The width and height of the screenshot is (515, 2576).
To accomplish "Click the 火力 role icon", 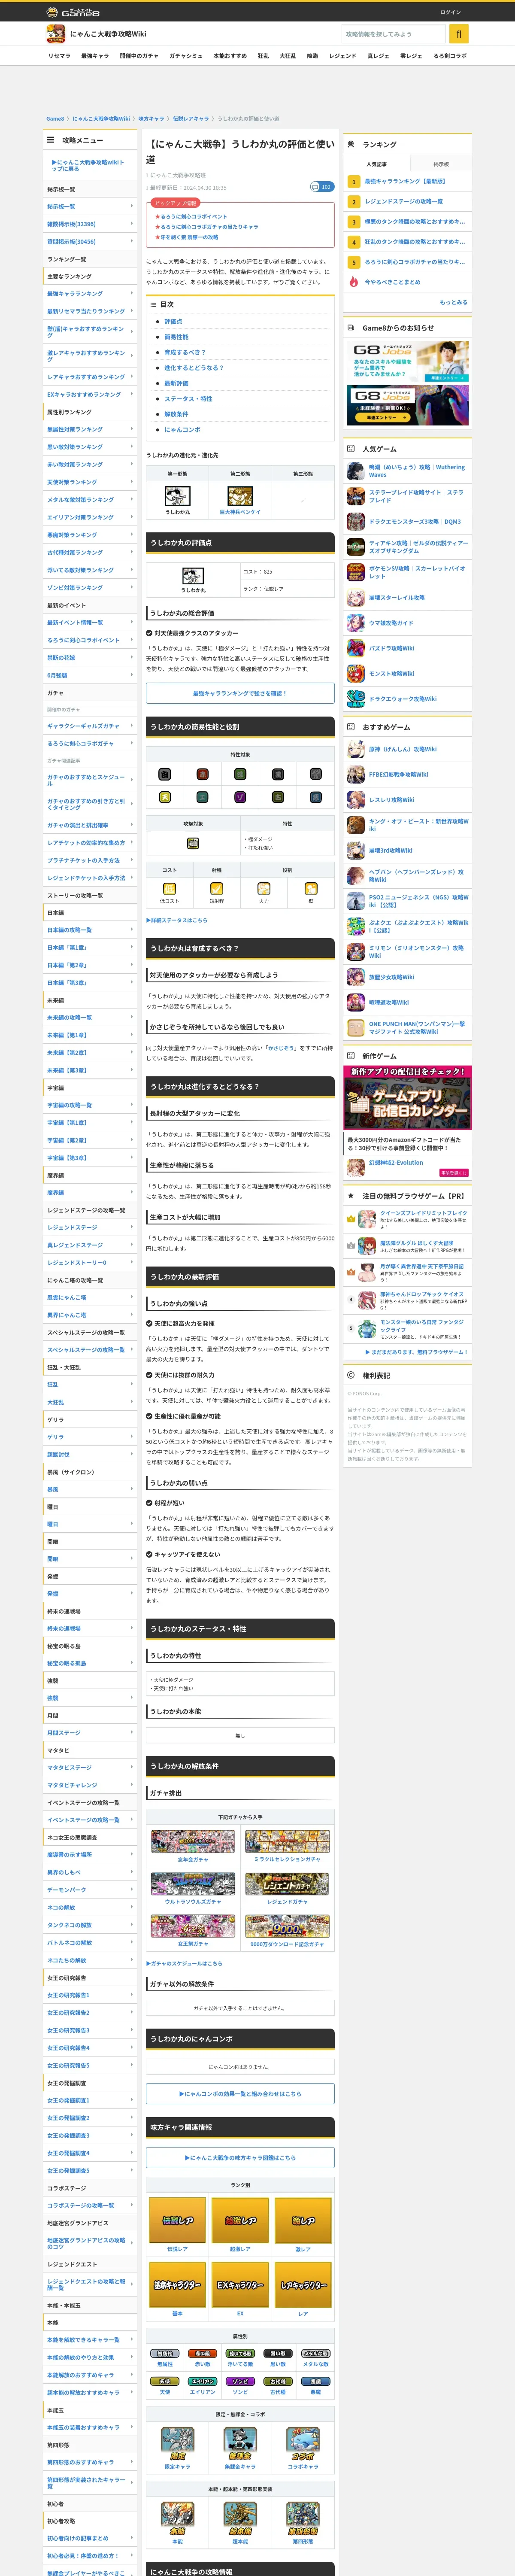I will [264, 889].
